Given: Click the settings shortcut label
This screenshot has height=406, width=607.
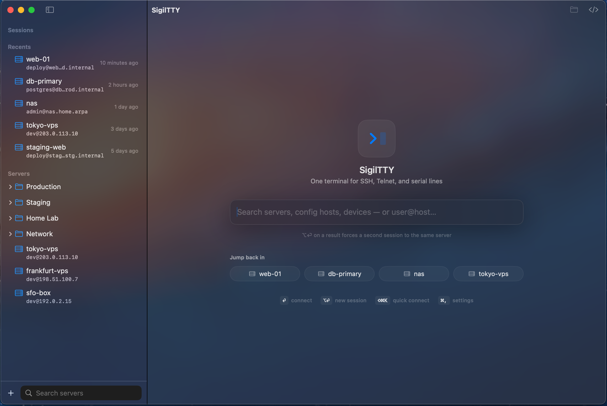Looking at the screenshot, I should coord(463,300).
